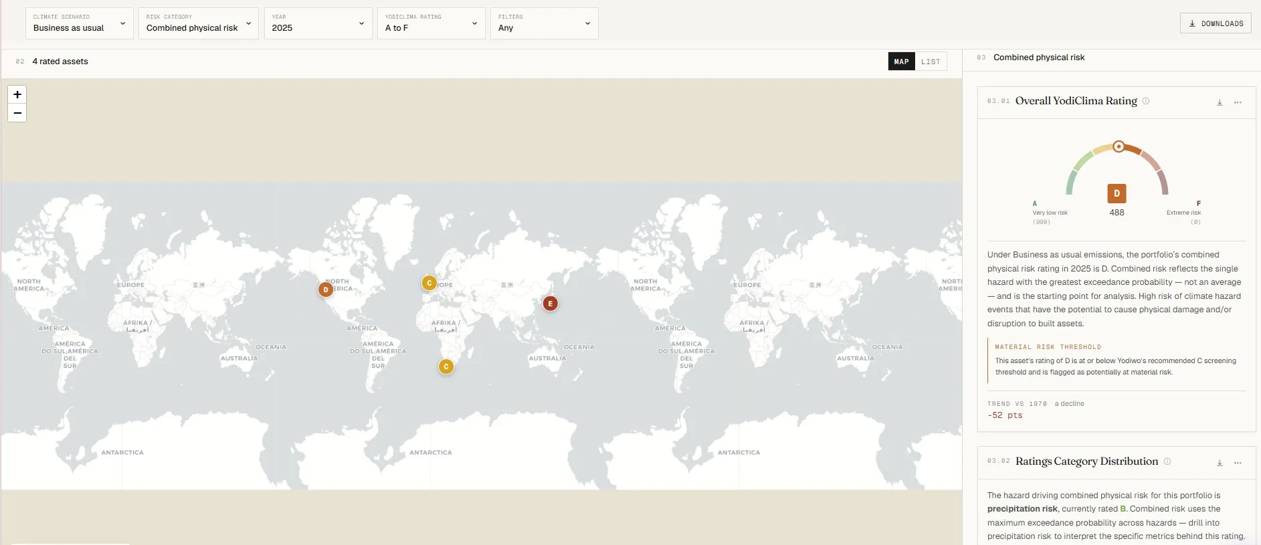The height and width of the screenshot is (545, 1261).
Task: Select the C-rated asset marker in southern Africa
Action: [x=446, y=366]
